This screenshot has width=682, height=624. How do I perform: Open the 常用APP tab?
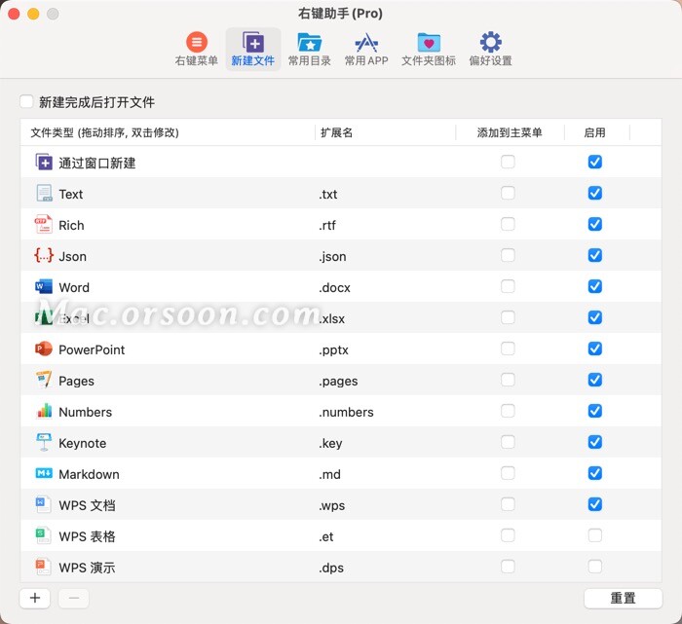(366, 49)
